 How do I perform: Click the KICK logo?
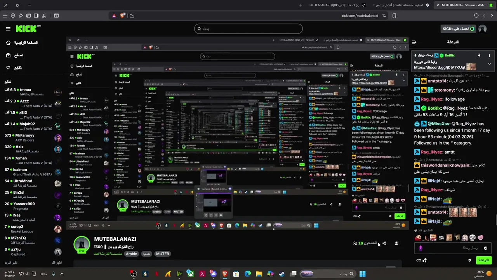[28, 29]
